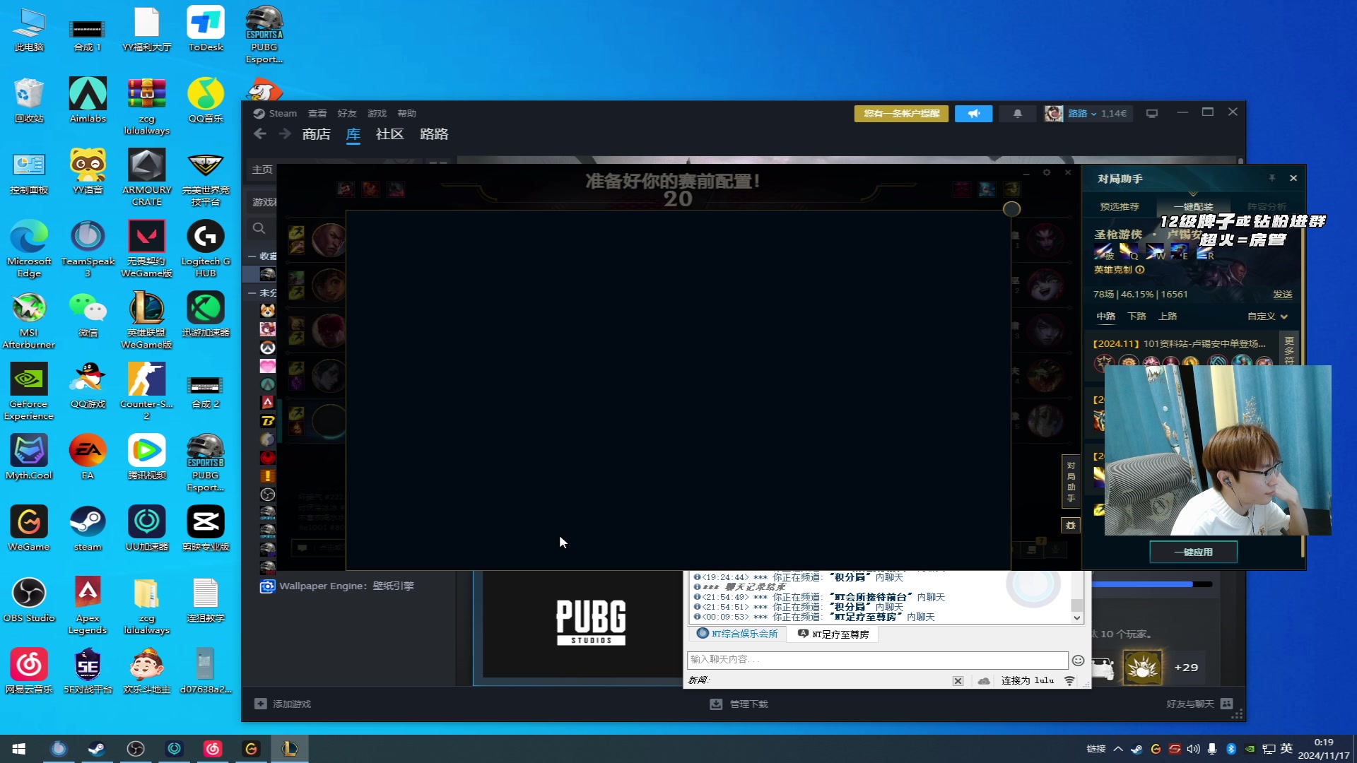Open 管理下载 in the Steam bottom bar

pyautogui.click(x=739, y=704)
